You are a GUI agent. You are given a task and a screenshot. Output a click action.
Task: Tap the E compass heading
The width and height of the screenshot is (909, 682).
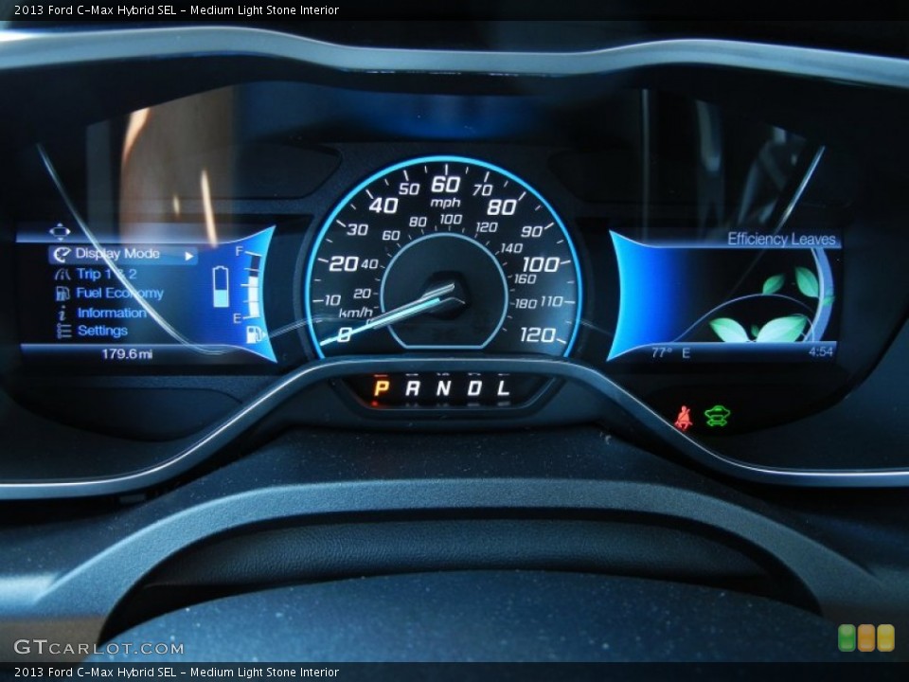click(x=686, y=352)
